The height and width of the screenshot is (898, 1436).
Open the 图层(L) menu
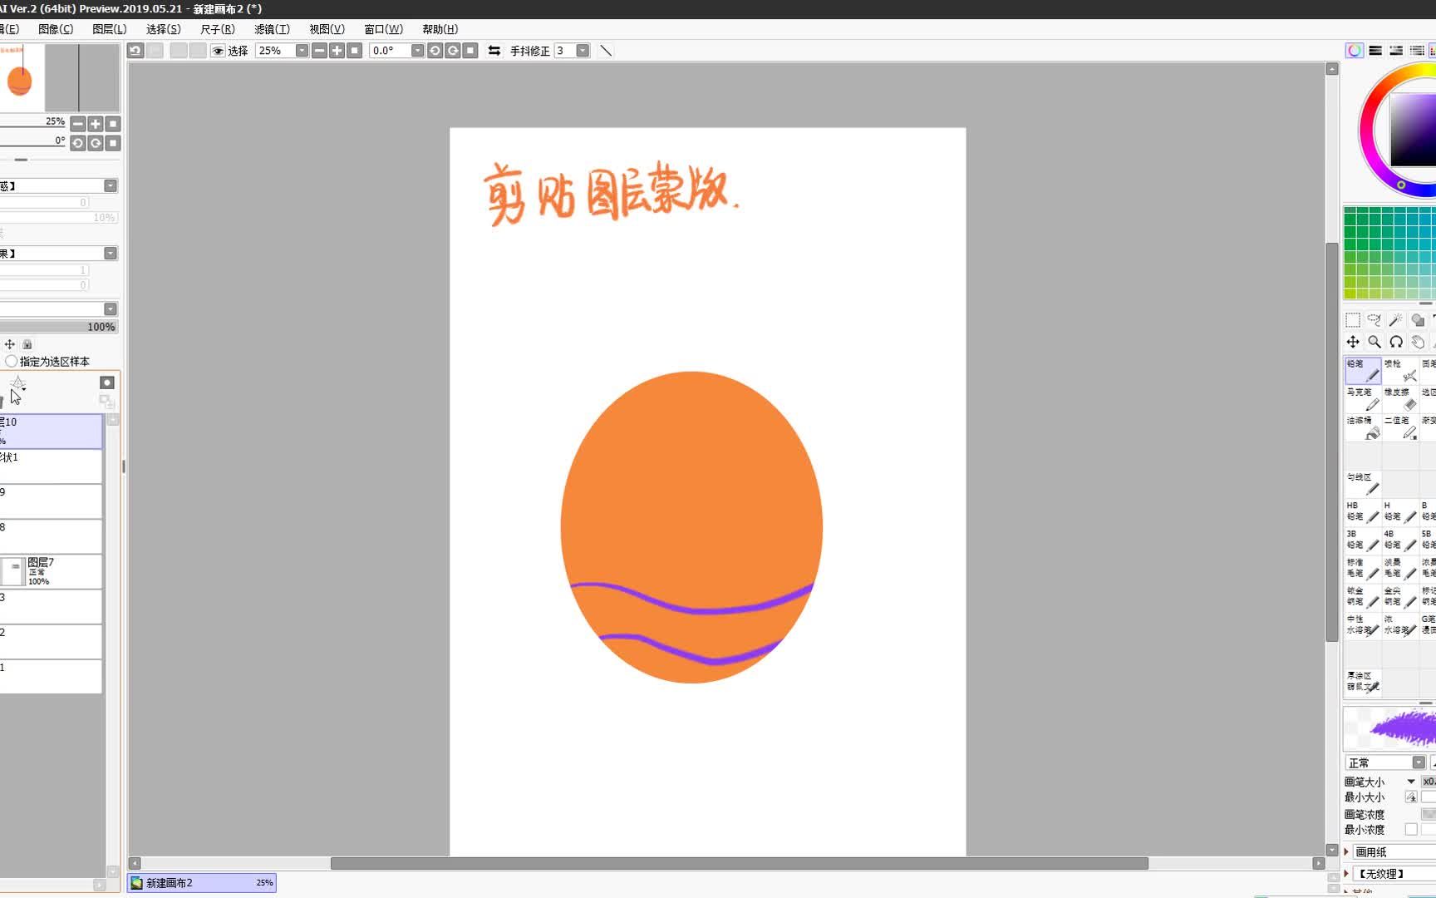point(110,29)
